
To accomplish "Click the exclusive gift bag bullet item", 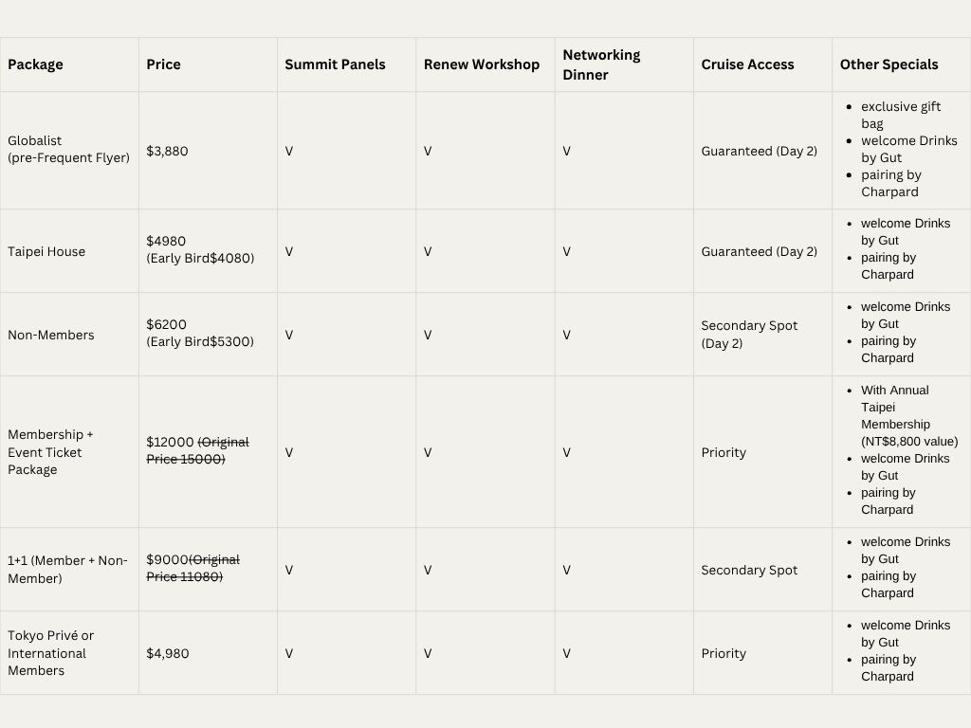I will pos(901,115).
